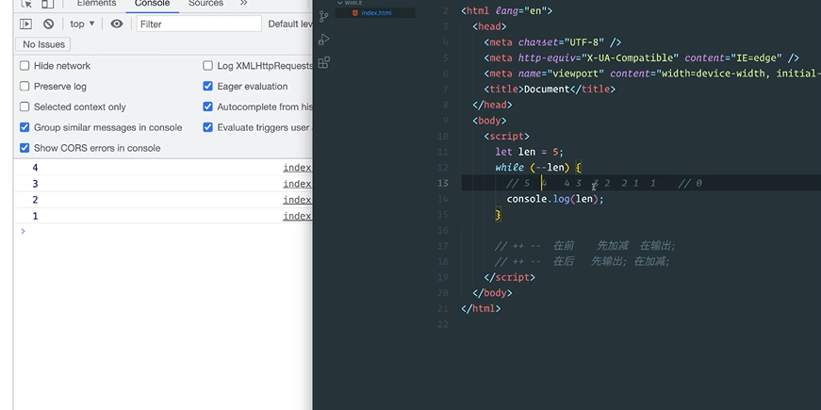Screen dimensions: 821x410
Task: Select index.html in the explorer tree
Action: coord(375,13)
